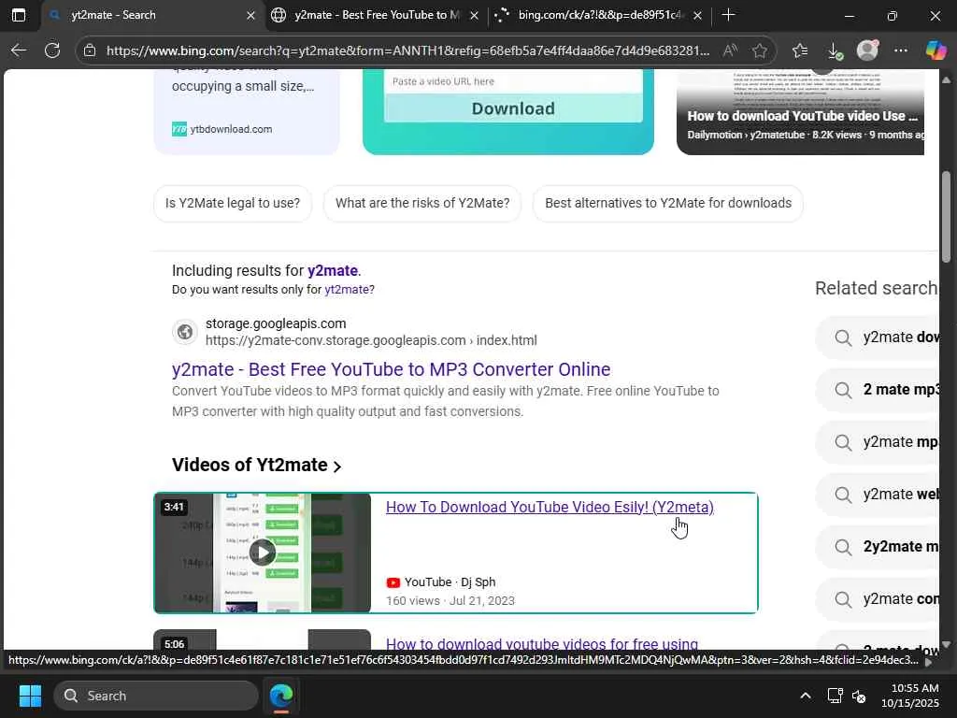The image size is (957, 718).
Task: Open the muted volume tray icon
Action: tap(859, 696)
